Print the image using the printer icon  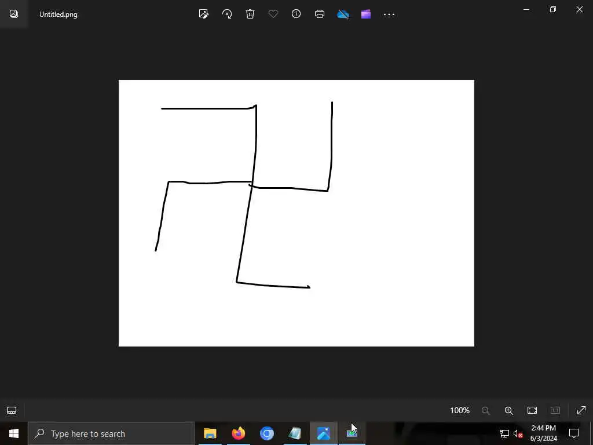coord(320,14)
